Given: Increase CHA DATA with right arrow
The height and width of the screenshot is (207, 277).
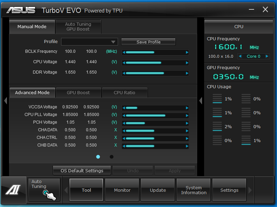Looking at the screenshot, I should [x=187, y=131].
